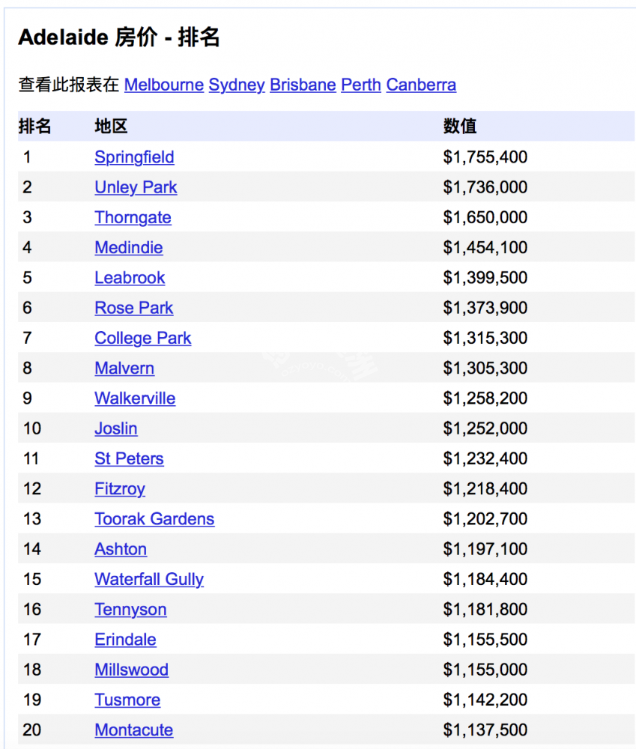Select the Millswood link
This screenshot has width=636, height=749.
tap(131, 670)
